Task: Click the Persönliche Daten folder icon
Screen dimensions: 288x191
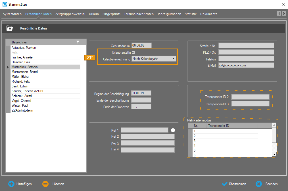Action: click(10, 28)
